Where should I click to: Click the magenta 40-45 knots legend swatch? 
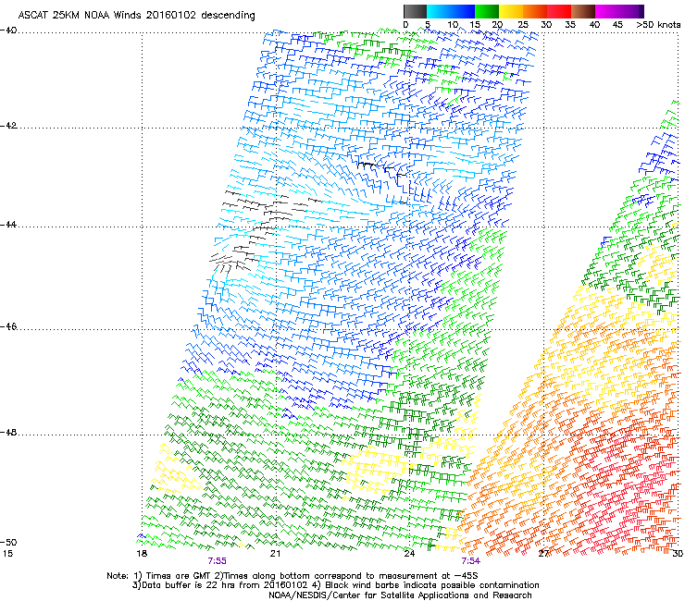coord(606,11)
